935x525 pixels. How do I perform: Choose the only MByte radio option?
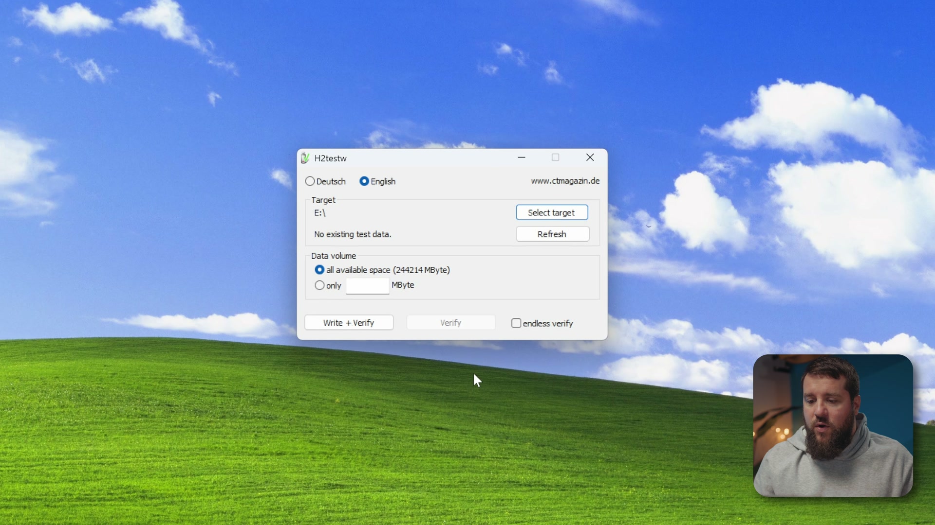(319, 285)
